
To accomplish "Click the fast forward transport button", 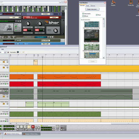I will (x=21, y=127).
